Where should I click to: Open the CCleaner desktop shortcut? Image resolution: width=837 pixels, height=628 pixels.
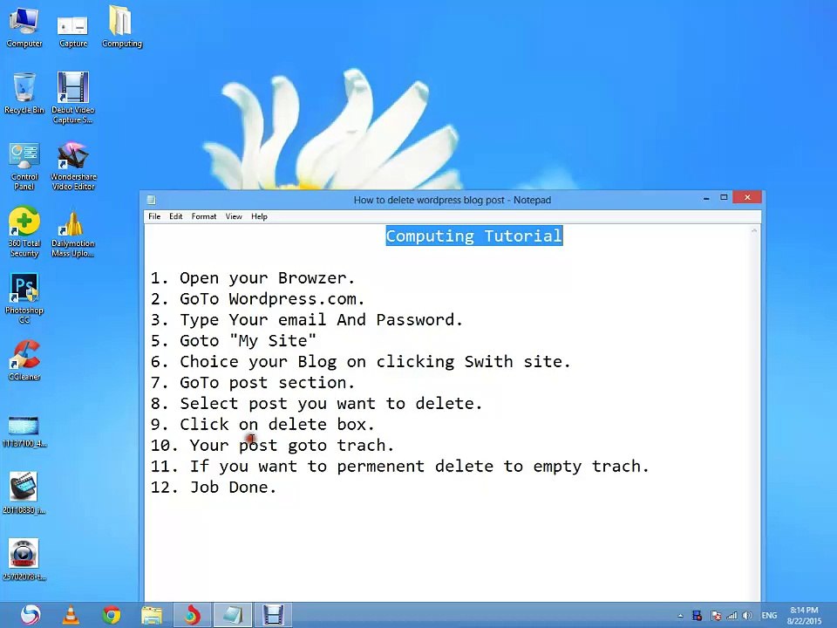click(x=24, y=360)
